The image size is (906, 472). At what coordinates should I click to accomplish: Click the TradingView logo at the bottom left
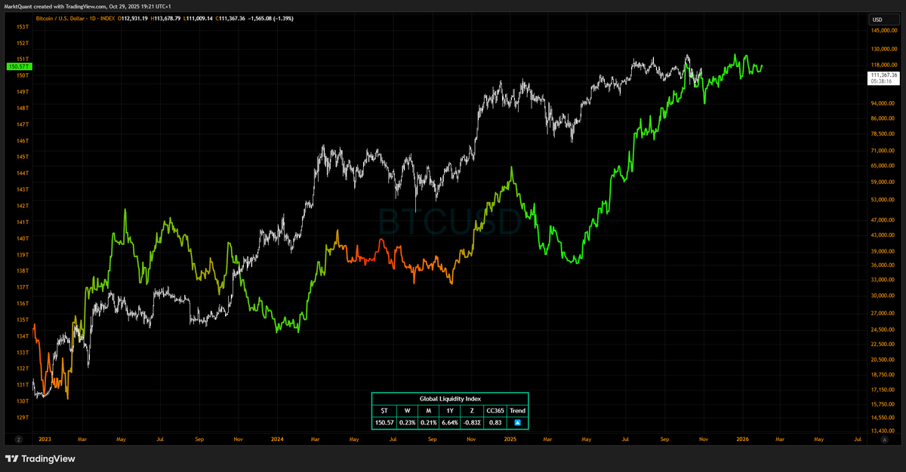click(41, 458)
